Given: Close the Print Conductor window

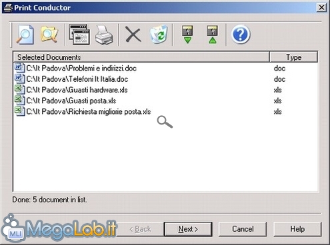Looking at the screenshot, I should tap(321, 8).
